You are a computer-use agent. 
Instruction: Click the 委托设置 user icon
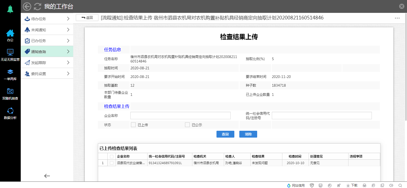(x=27, y=74)
